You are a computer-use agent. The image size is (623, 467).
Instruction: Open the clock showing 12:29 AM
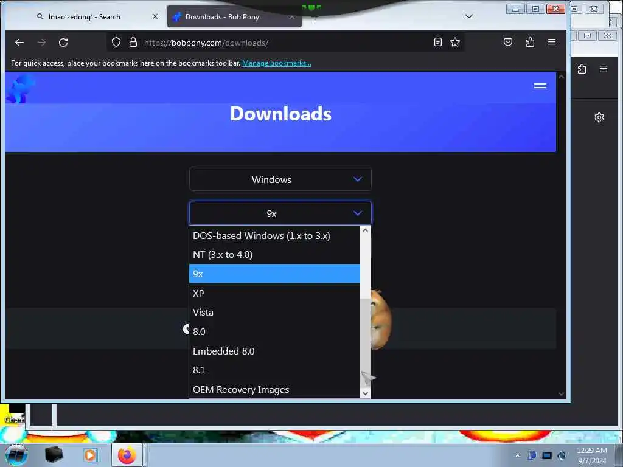click(591, 455)
